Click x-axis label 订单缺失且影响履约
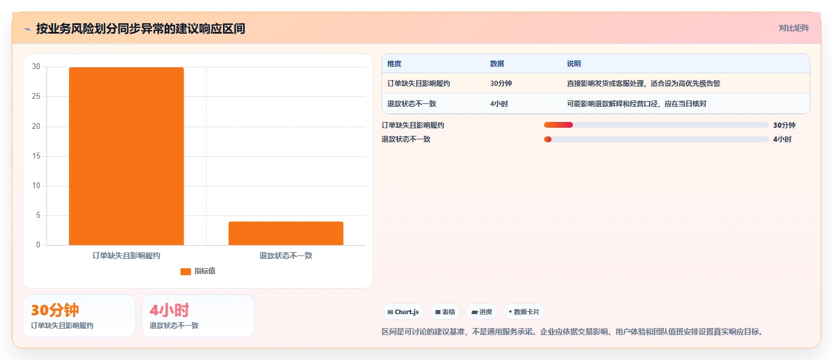 (x=126, y=255)
